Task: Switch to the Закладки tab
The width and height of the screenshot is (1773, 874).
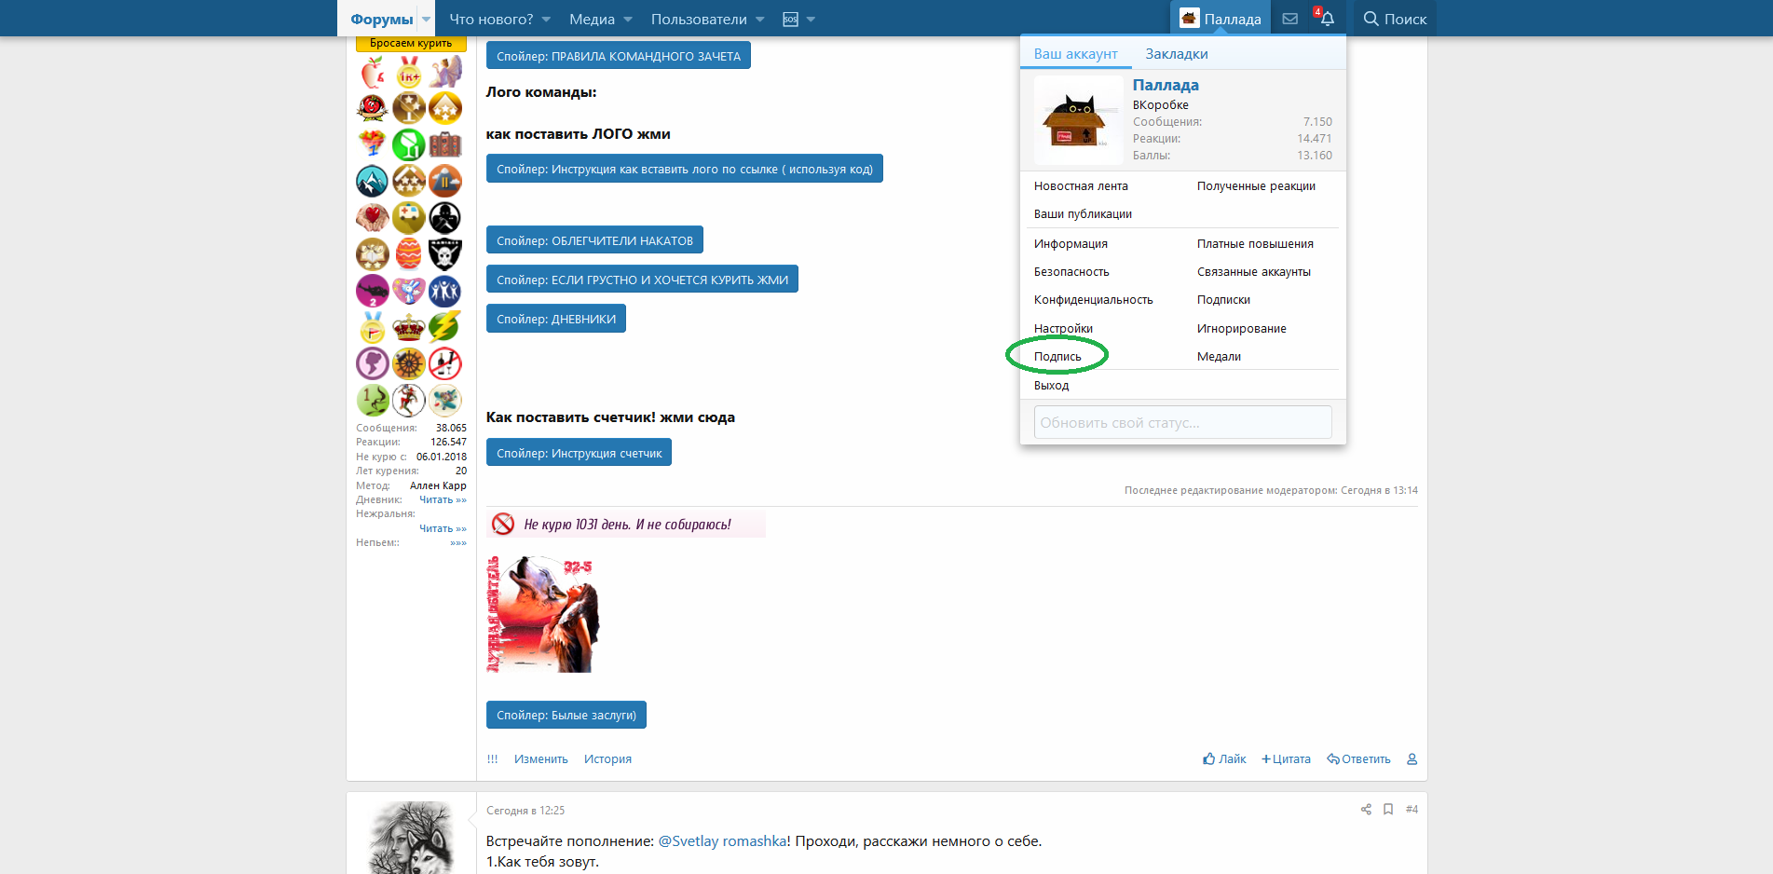Action: (x=1177, y=54)
